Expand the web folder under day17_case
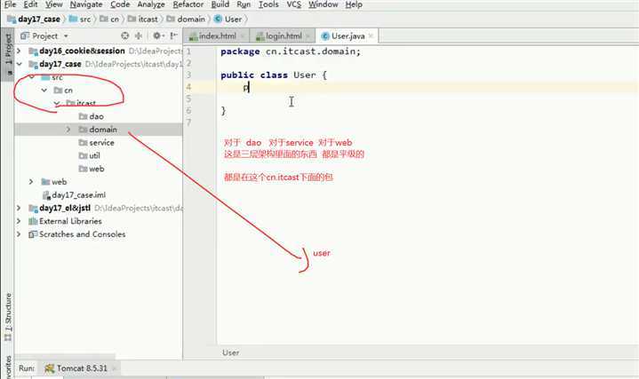Viewport: 639px width, 379px height. [31, 182]
